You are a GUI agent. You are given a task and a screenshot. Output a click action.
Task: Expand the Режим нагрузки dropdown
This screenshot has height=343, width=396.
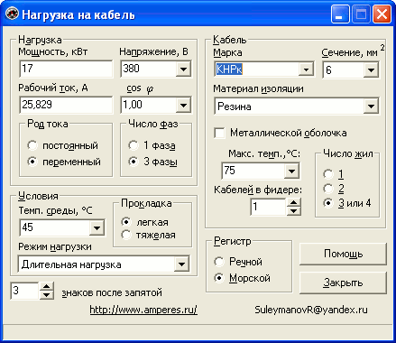(x=181, y=264)
